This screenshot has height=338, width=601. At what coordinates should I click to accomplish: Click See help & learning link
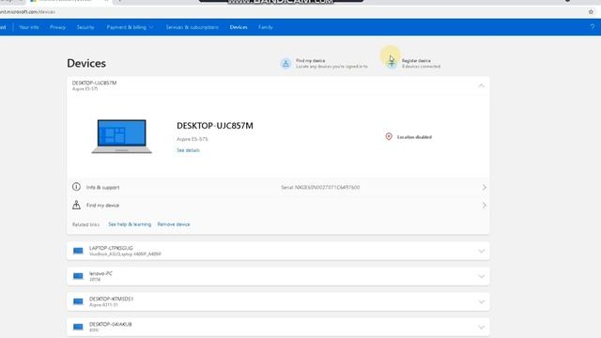[130, 224]
